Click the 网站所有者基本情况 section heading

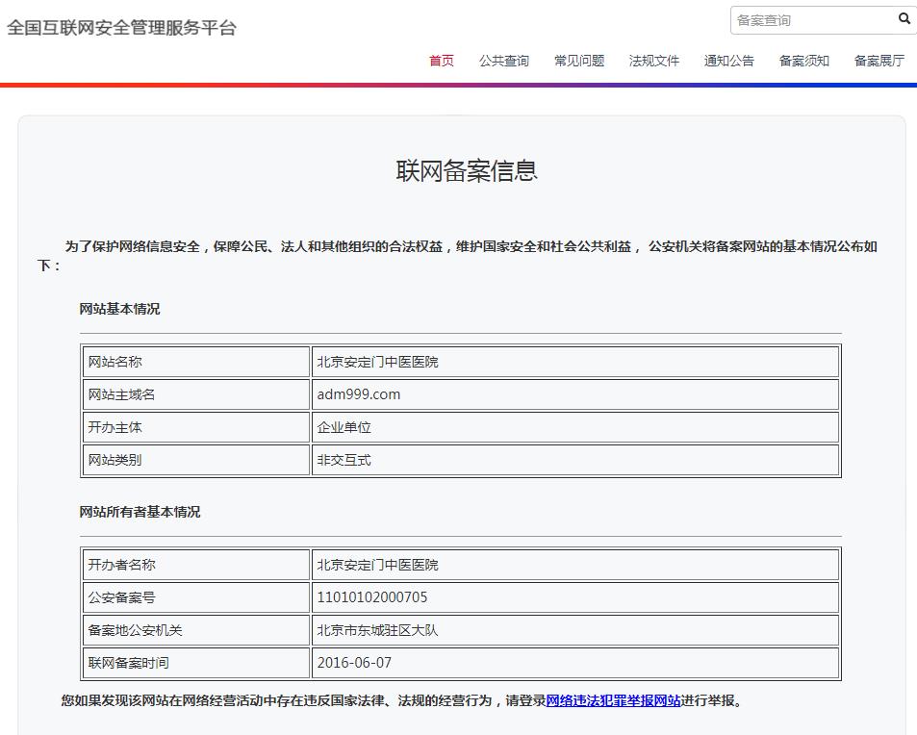click(140, 512)
